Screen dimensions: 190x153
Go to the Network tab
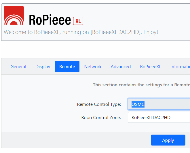point(93,66)
